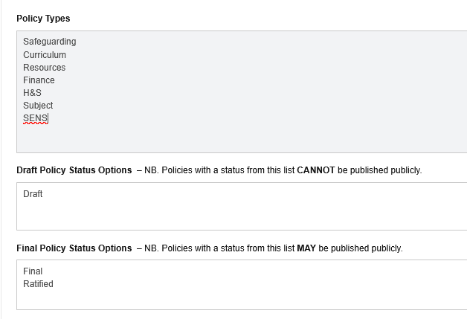Place cursor on the Final status line
467x319 pixels.
33,271
